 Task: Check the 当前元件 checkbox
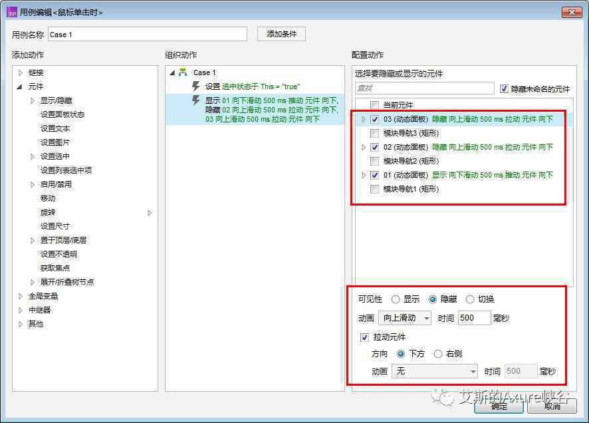374,105
